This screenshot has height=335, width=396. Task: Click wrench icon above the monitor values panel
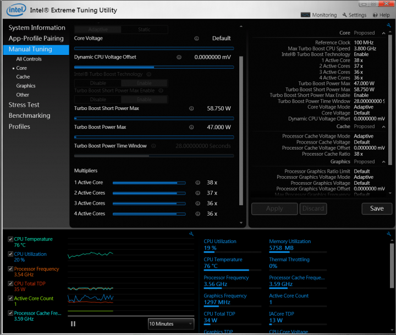tap(389, 234)
